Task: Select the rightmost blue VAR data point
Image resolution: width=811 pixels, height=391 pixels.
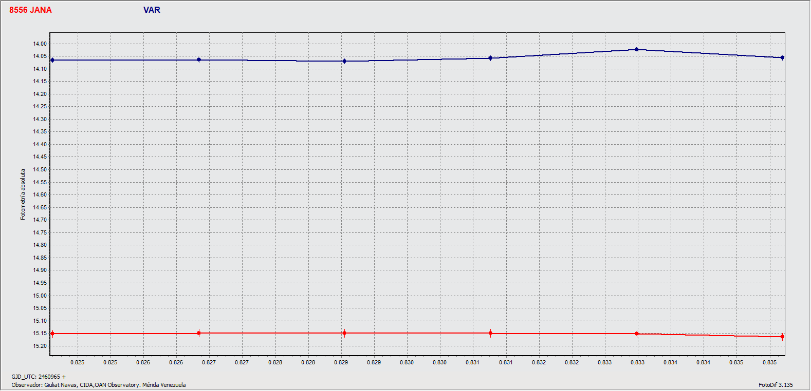Action: 782,58
